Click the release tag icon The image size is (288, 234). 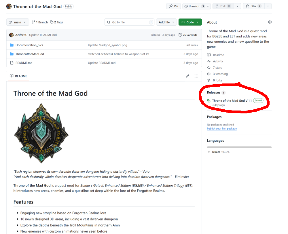209,101
